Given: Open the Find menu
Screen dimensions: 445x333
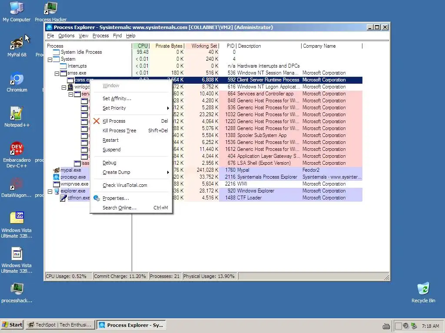Looking at the screenshot, I should pyautogui.click(x=117, y=36).
